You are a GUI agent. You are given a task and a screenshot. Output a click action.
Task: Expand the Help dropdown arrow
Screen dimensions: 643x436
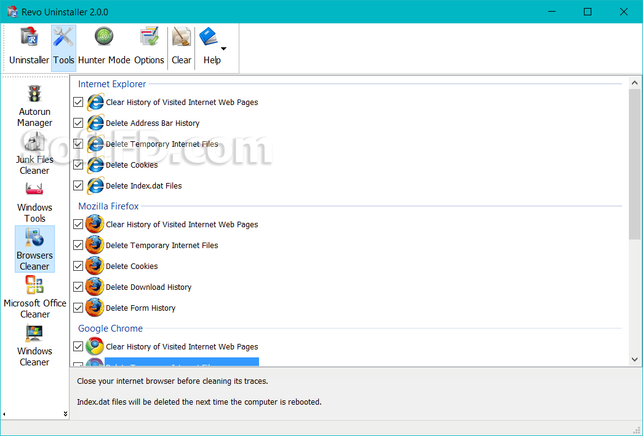coord(224,49)
